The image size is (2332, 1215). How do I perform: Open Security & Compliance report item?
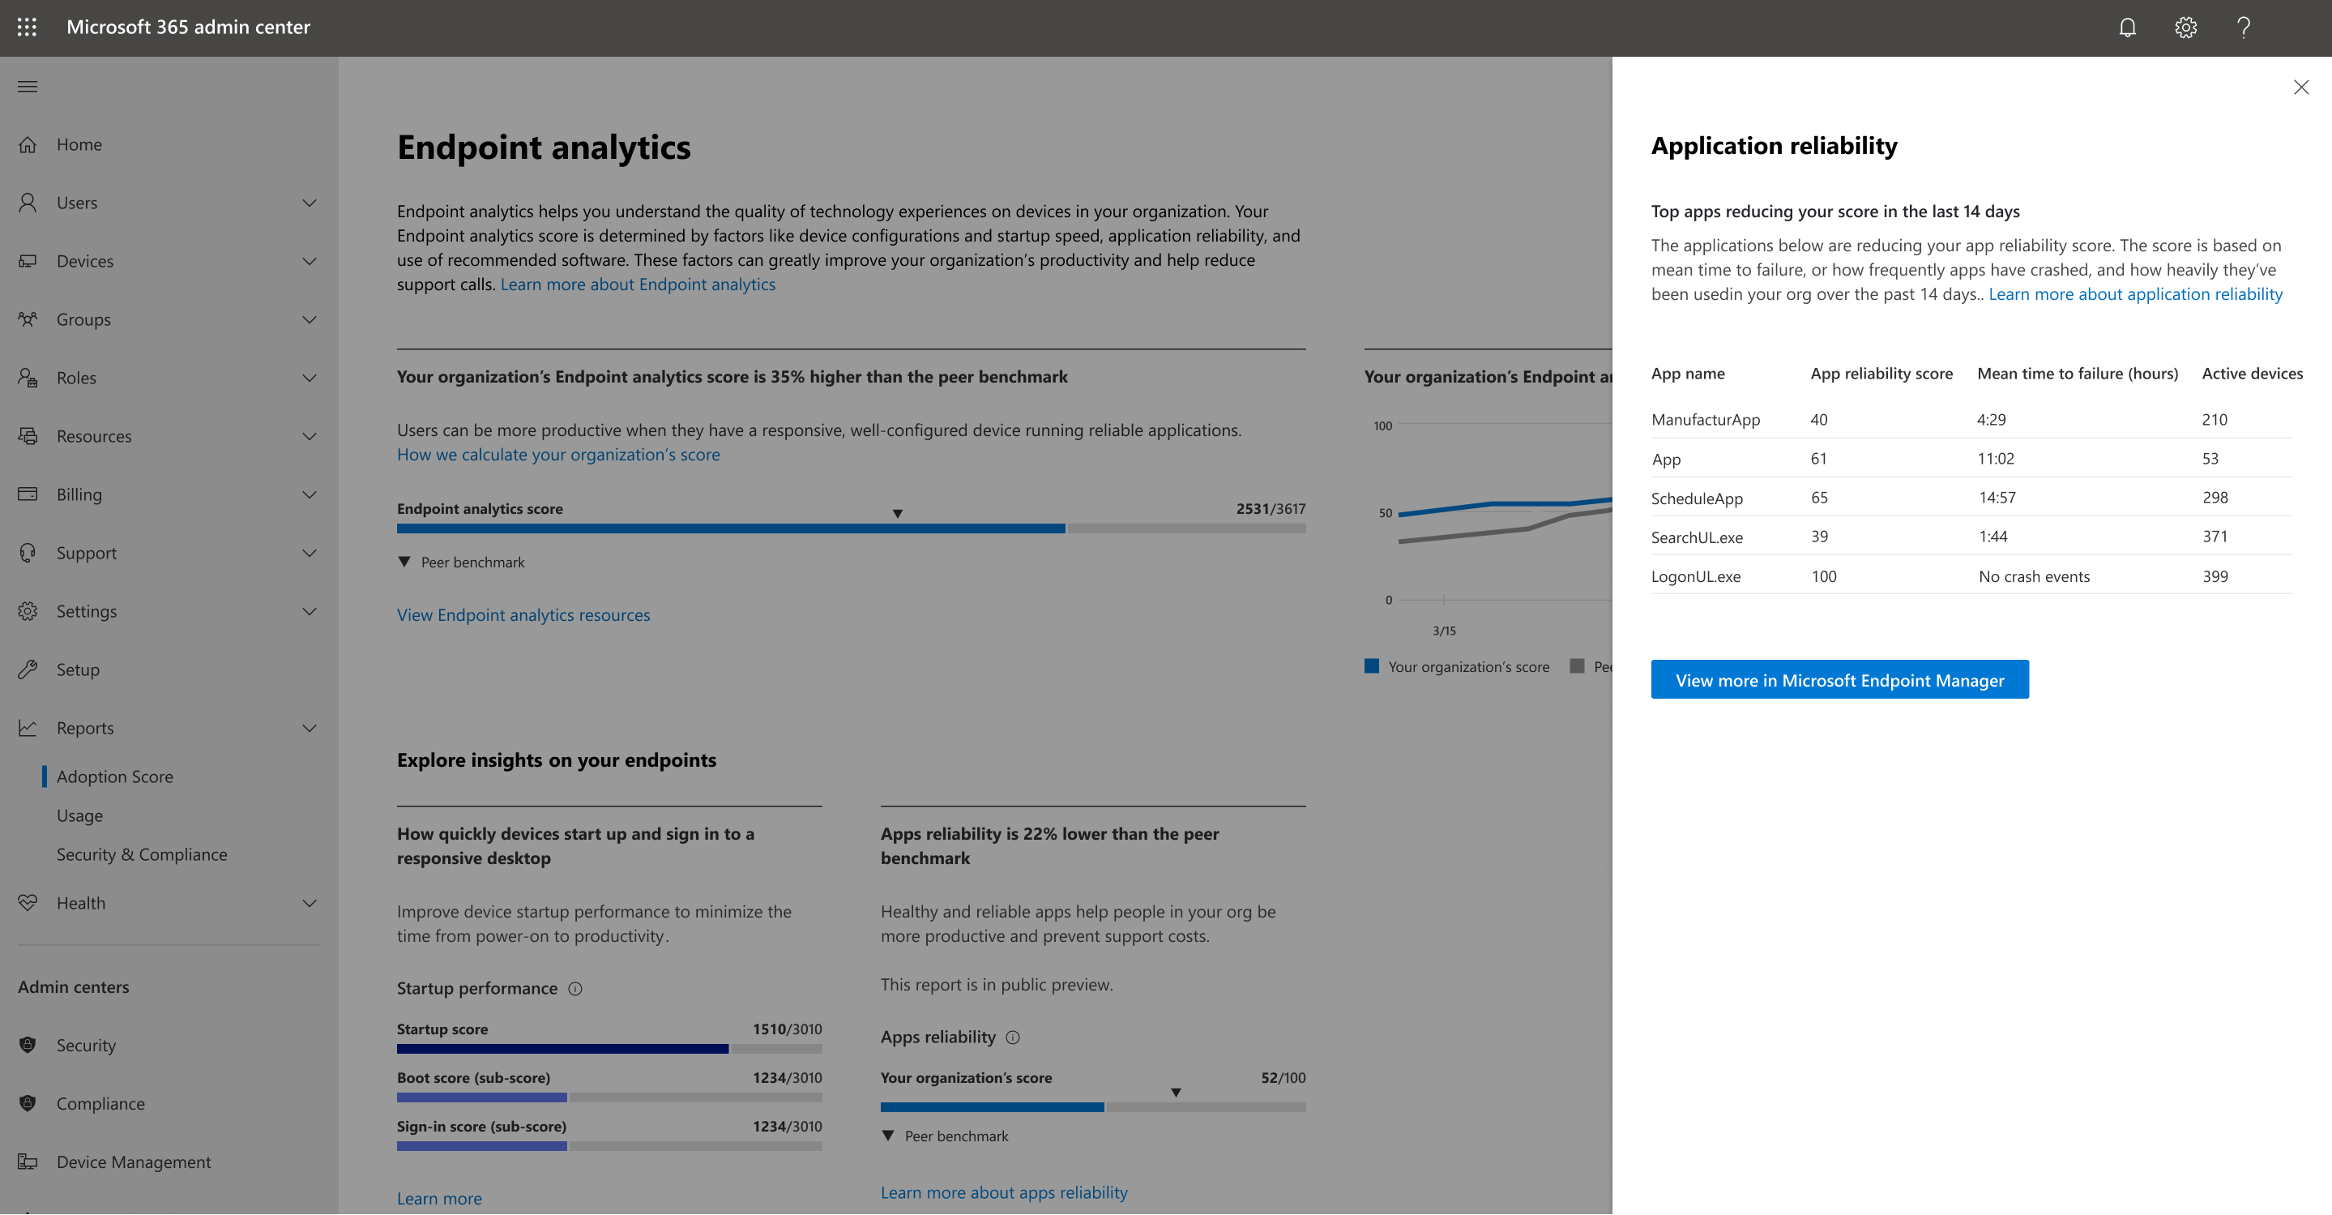pyautogui.click(x=142, y=854)
